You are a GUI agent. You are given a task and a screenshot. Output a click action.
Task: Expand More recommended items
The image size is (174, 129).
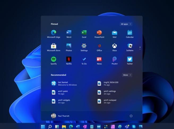coord(127,75)
